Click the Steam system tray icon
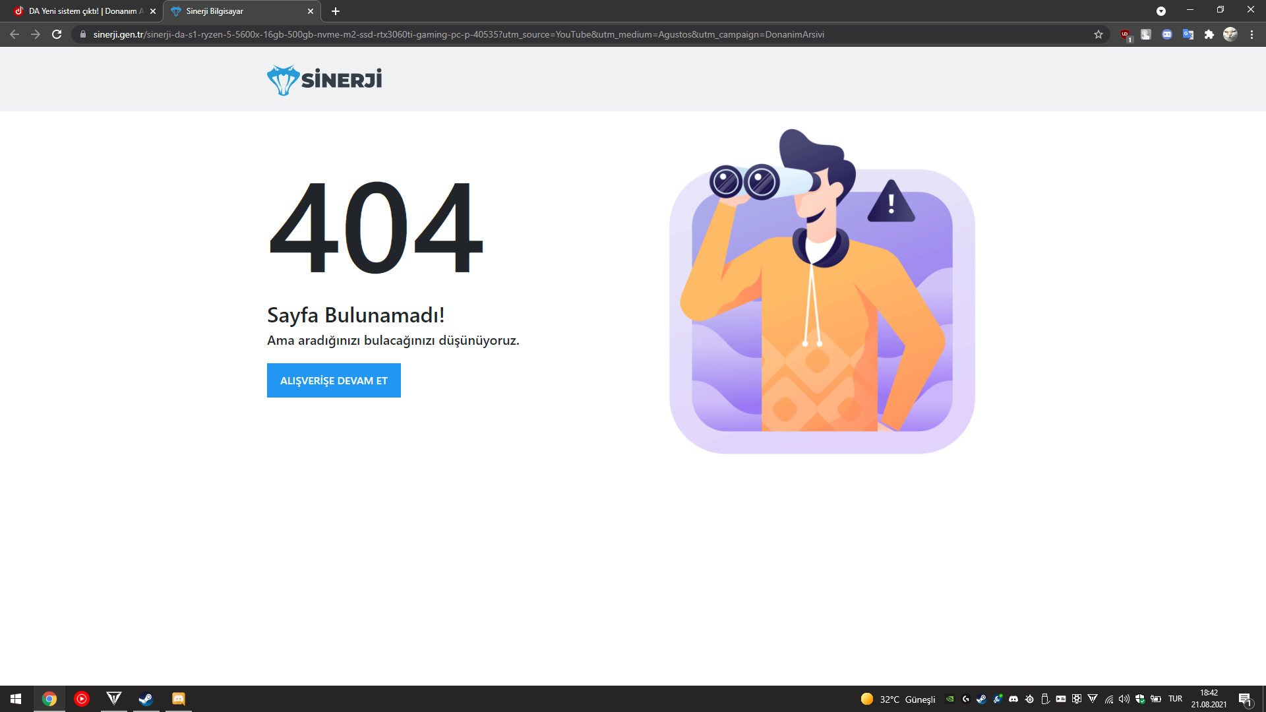 [982, 699]
